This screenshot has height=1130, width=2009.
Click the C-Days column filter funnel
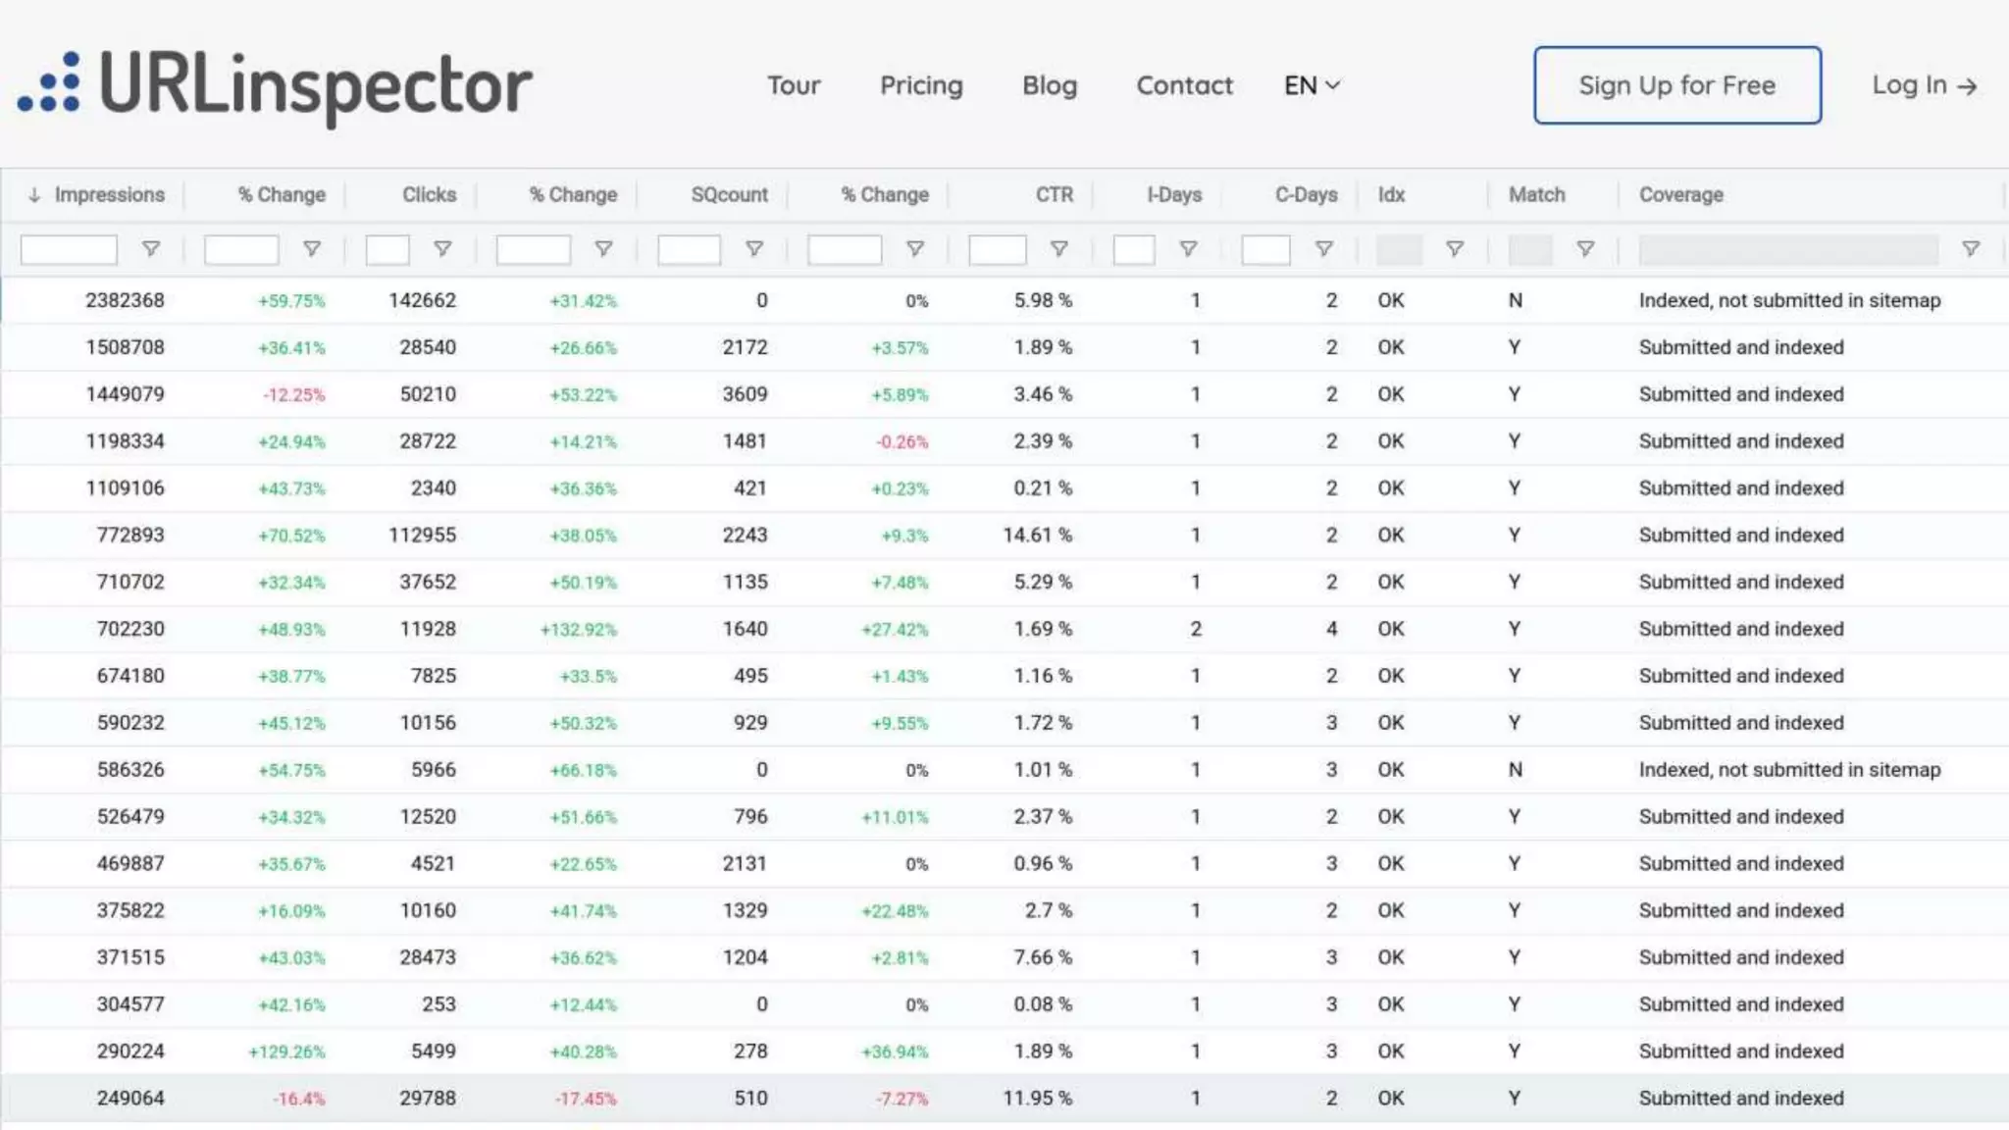click(1324, 249)
